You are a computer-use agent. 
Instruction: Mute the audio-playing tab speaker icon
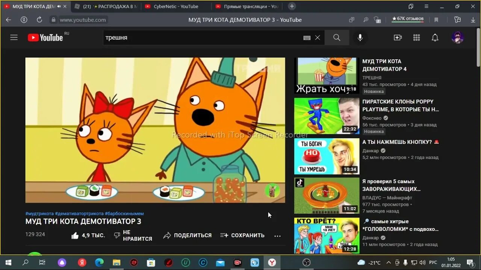(59, 6)
